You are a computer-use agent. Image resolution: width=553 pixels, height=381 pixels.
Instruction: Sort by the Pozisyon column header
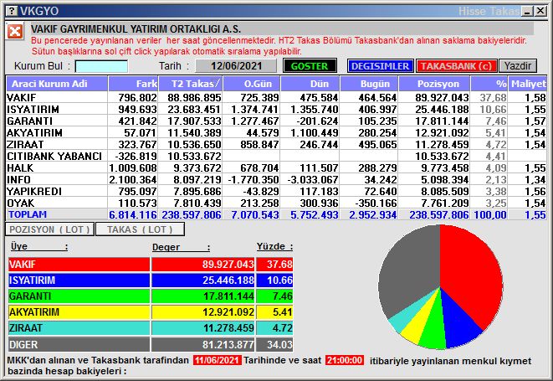(434, 84)
